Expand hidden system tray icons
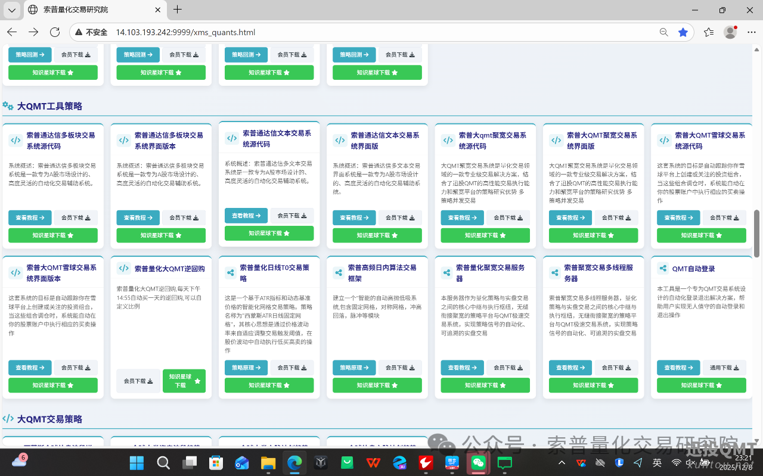Viewport: 763px width, 476px height. point(561,463)
